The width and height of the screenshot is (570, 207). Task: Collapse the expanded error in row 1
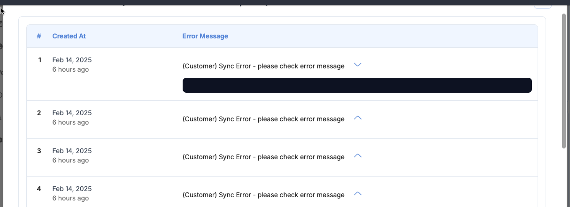pos(357,65)
